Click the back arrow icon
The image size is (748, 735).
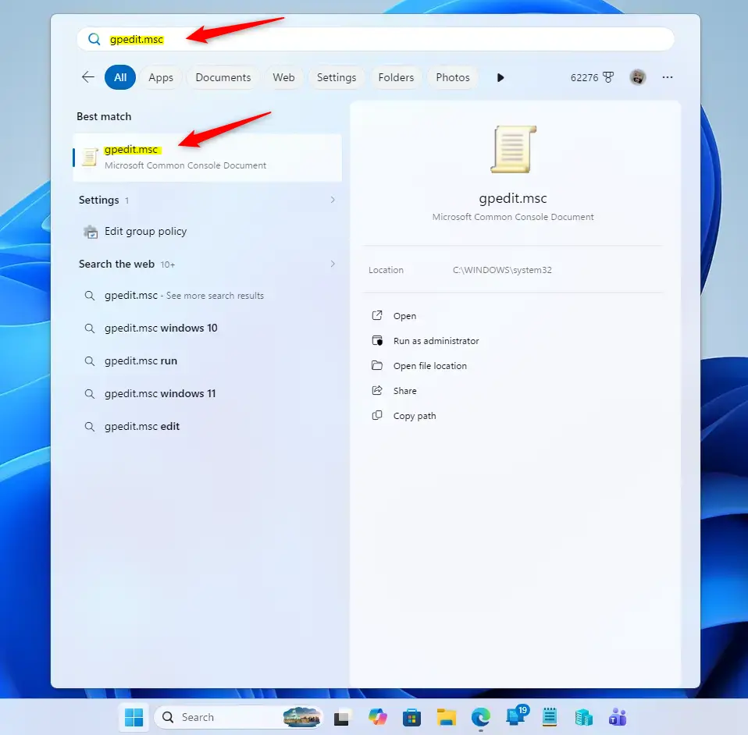pyautogui.click(x=88, y=77)
